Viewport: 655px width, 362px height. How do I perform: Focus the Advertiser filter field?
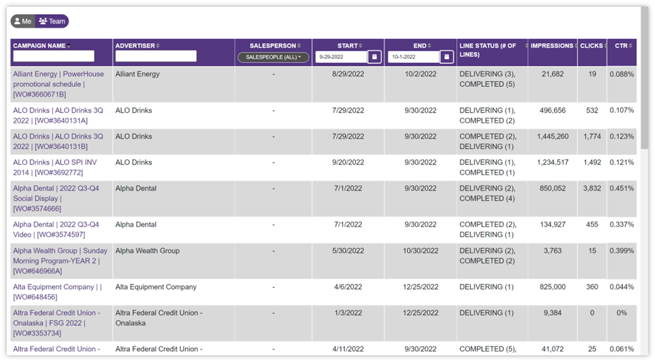(x=156, y=56)
